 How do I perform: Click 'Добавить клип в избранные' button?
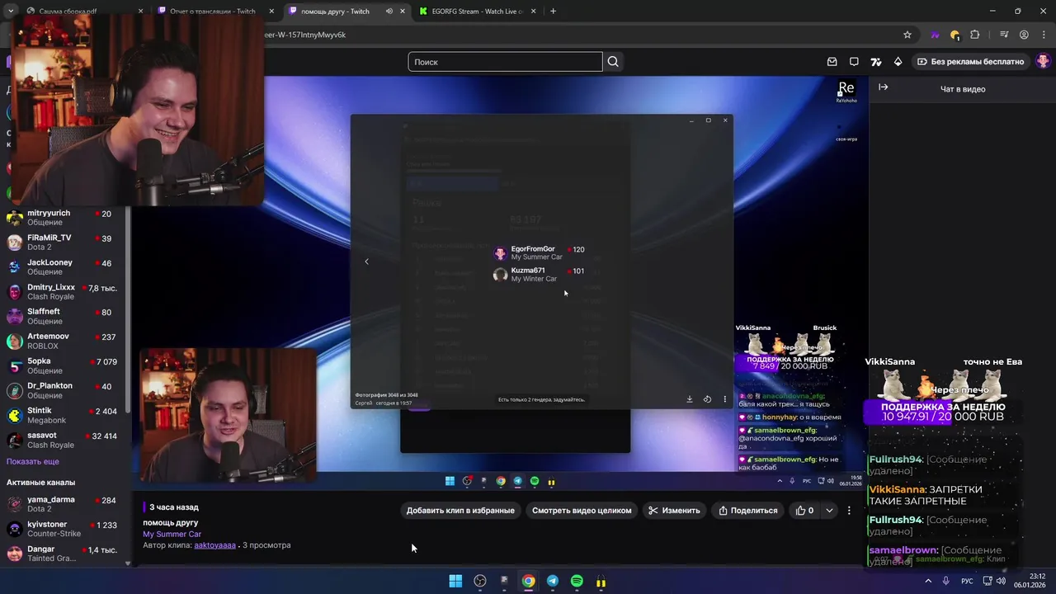460,511
